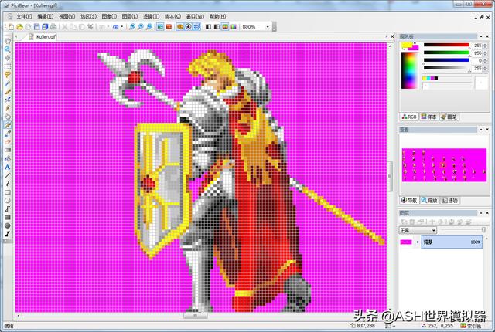Screen dimensions: 495x332
Task: Expand the undo history dropdown arrow
Action: pos(109,26)
